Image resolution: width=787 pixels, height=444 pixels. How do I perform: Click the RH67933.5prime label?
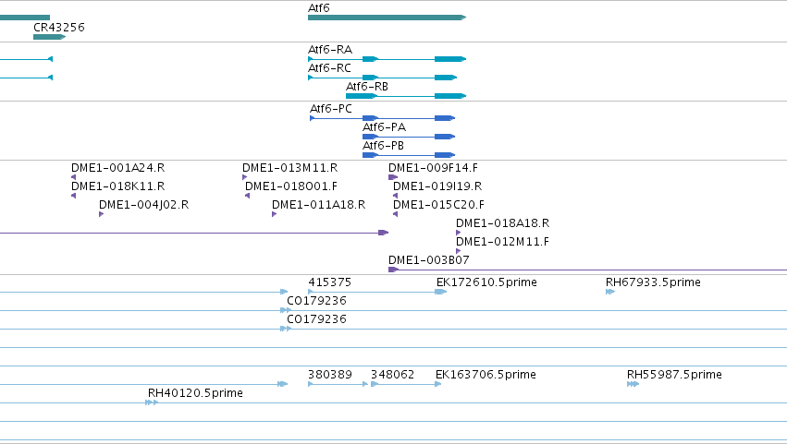653,282
